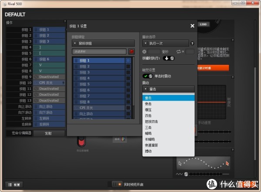261x192 pixels.
Task: Click the 1200 CPI button
Action: pyautogui.click(x=203, y=24)
